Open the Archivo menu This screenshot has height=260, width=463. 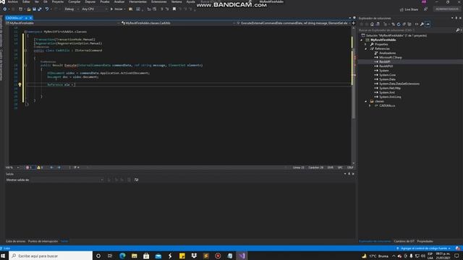click(13, 1)
